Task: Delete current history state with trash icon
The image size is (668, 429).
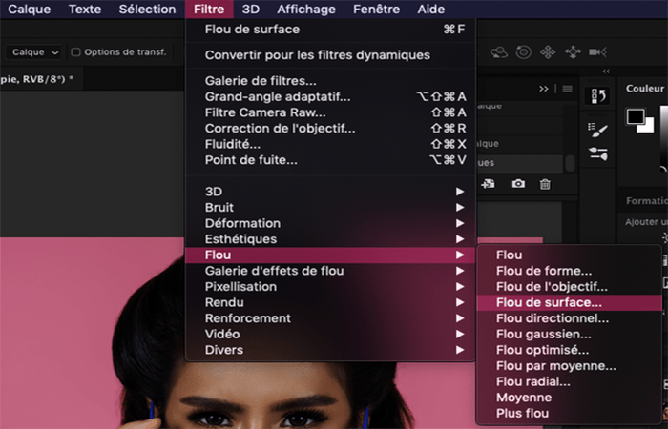Action: 545,184
